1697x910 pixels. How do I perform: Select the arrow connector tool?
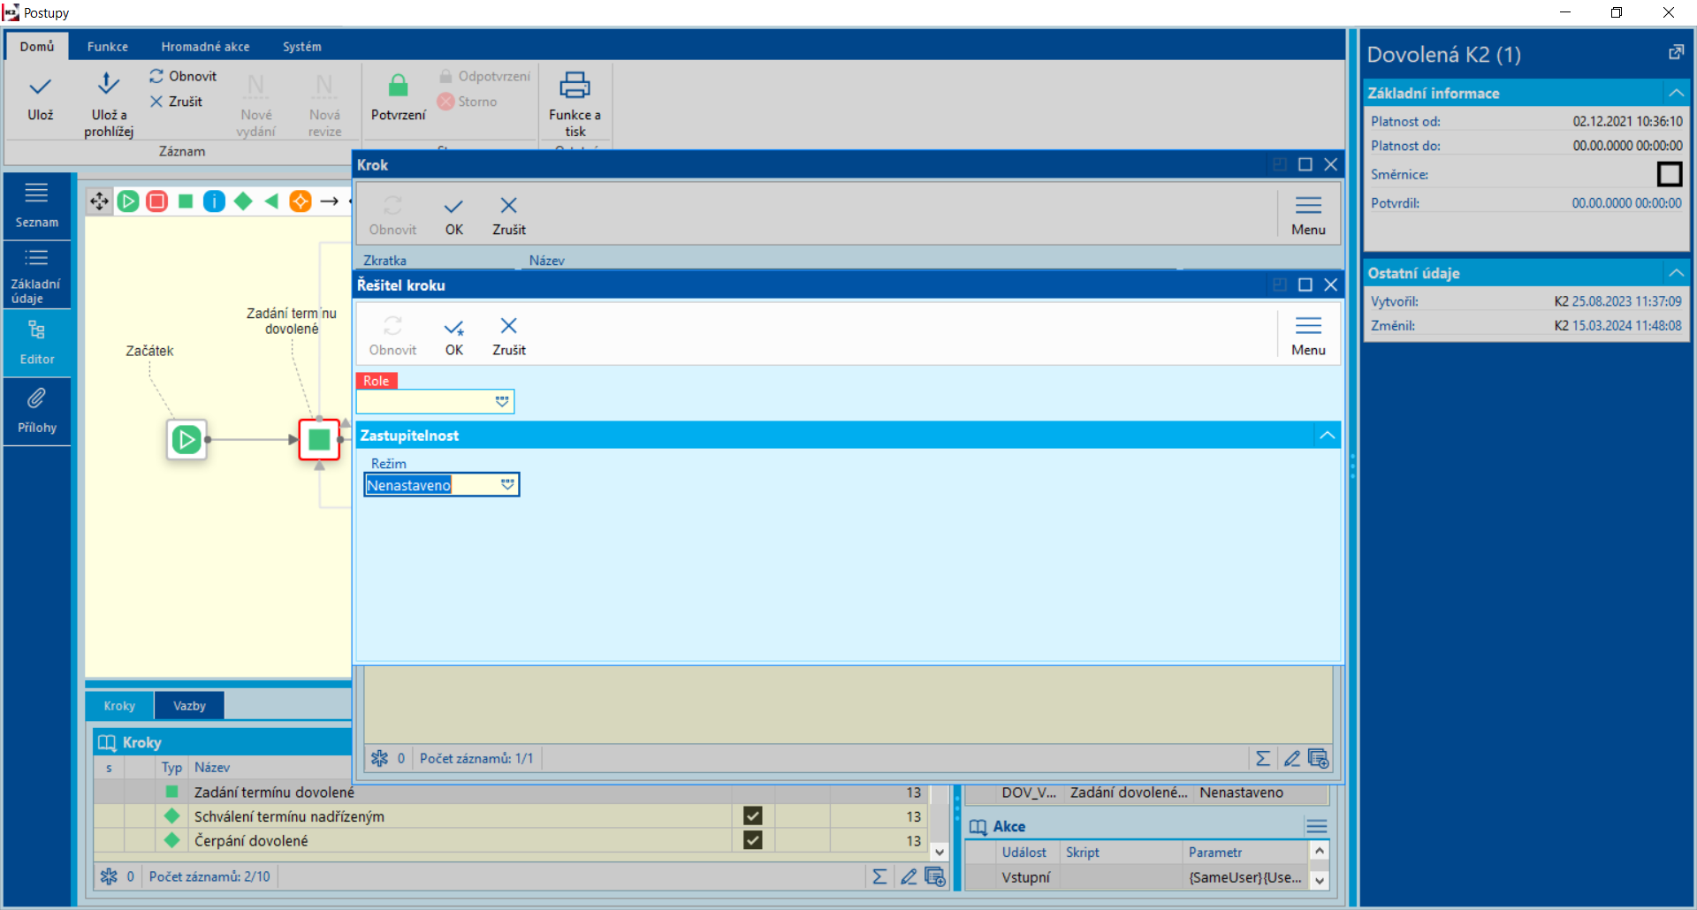(x=330, y=201)
